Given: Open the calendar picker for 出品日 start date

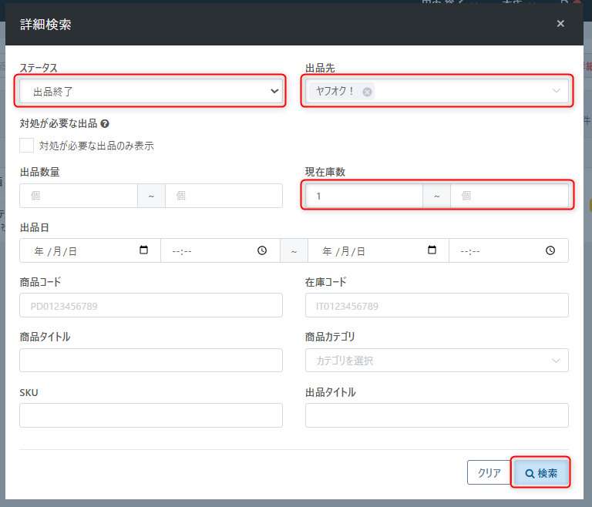Looking at the screenshot, I should click(143, 250).
